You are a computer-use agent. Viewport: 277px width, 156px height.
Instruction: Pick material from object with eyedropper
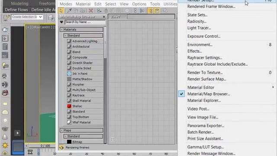point(69,10)
